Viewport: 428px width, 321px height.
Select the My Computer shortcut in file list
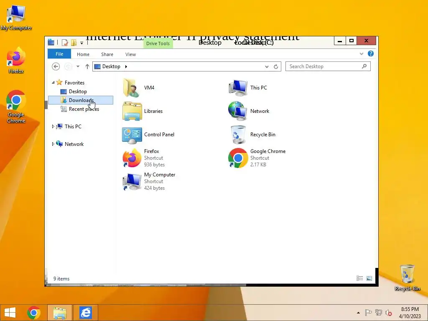click(132, 181)
